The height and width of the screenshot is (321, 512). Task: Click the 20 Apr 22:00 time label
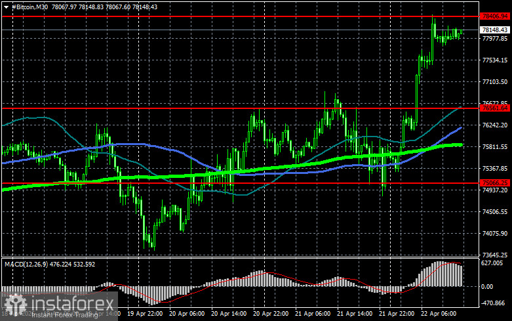[x=271, y=314]
